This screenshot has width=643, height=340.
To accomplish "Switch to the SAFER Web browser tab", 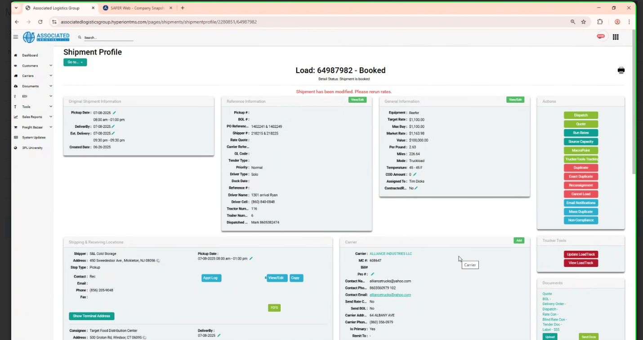I will point(137,8).
